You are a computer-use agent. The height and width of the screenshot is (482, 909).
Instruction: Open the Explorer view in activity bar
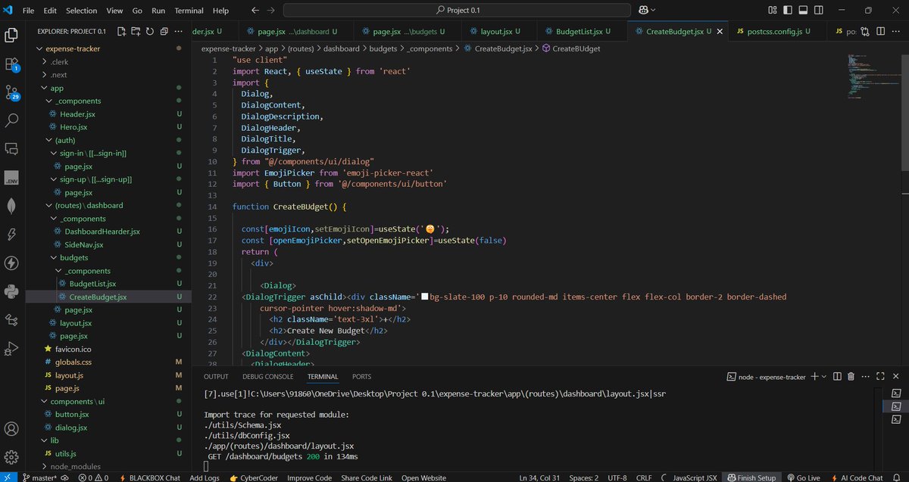pyautogui.click(x=11, y=35)
